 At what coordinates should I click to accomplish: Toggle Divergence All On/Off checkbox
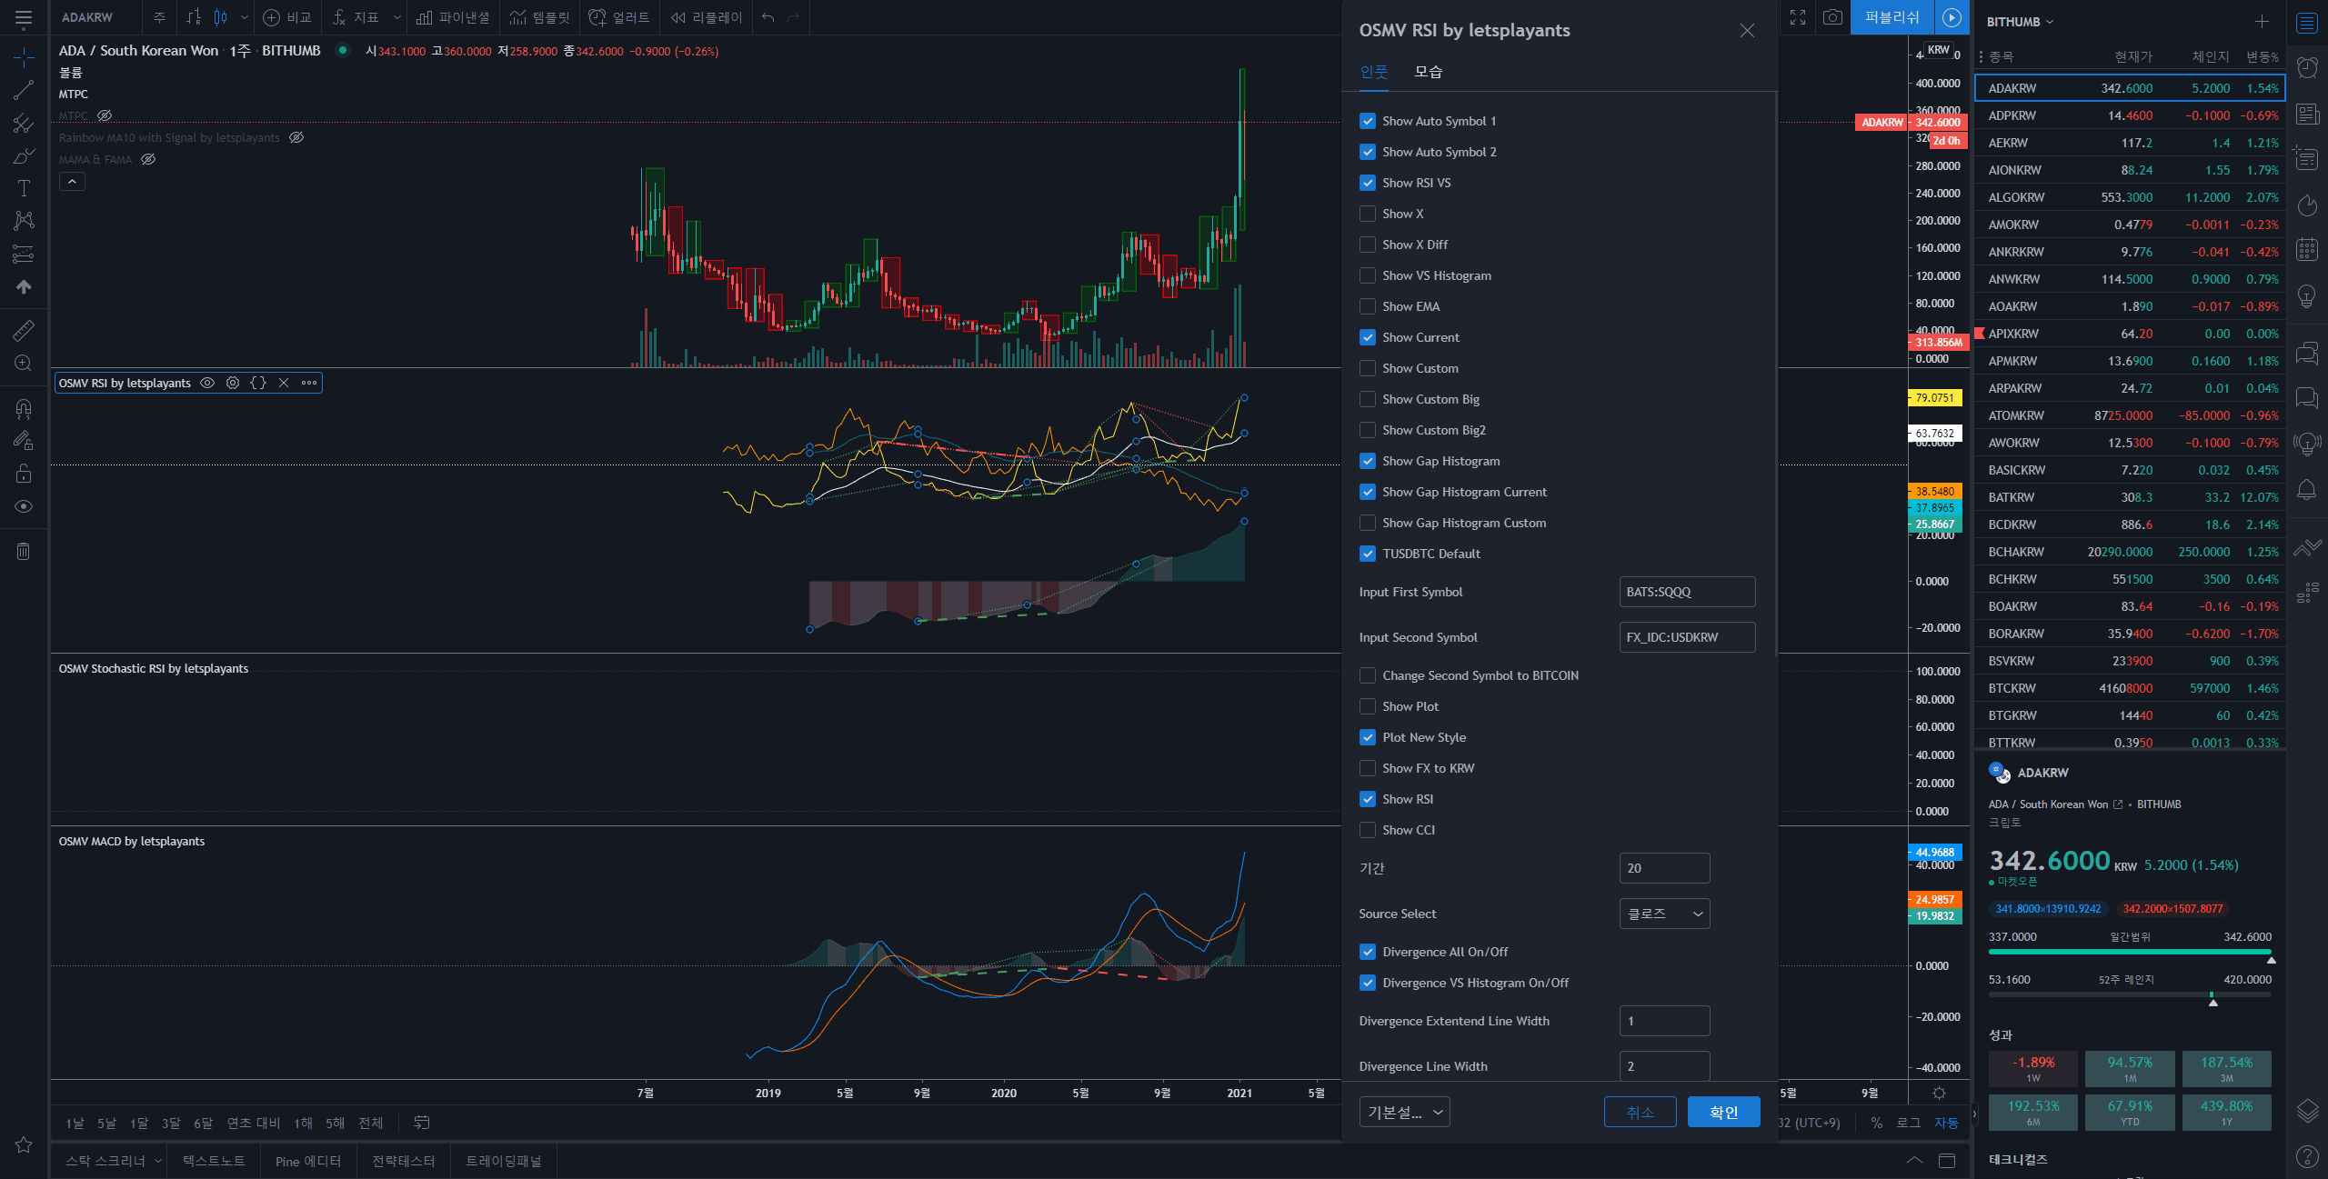[x=1368, y=952]
